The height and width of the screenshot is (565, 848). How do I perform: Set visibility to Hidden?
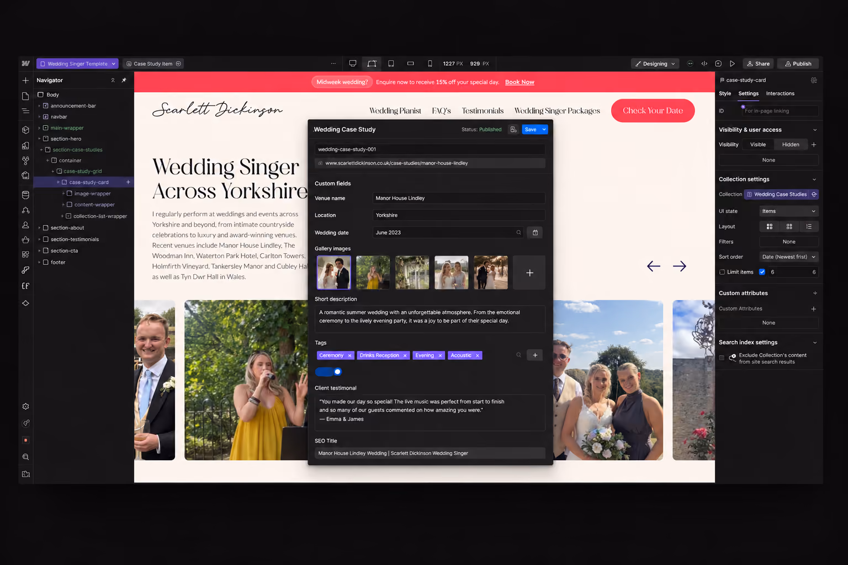(x=791, y=145)
